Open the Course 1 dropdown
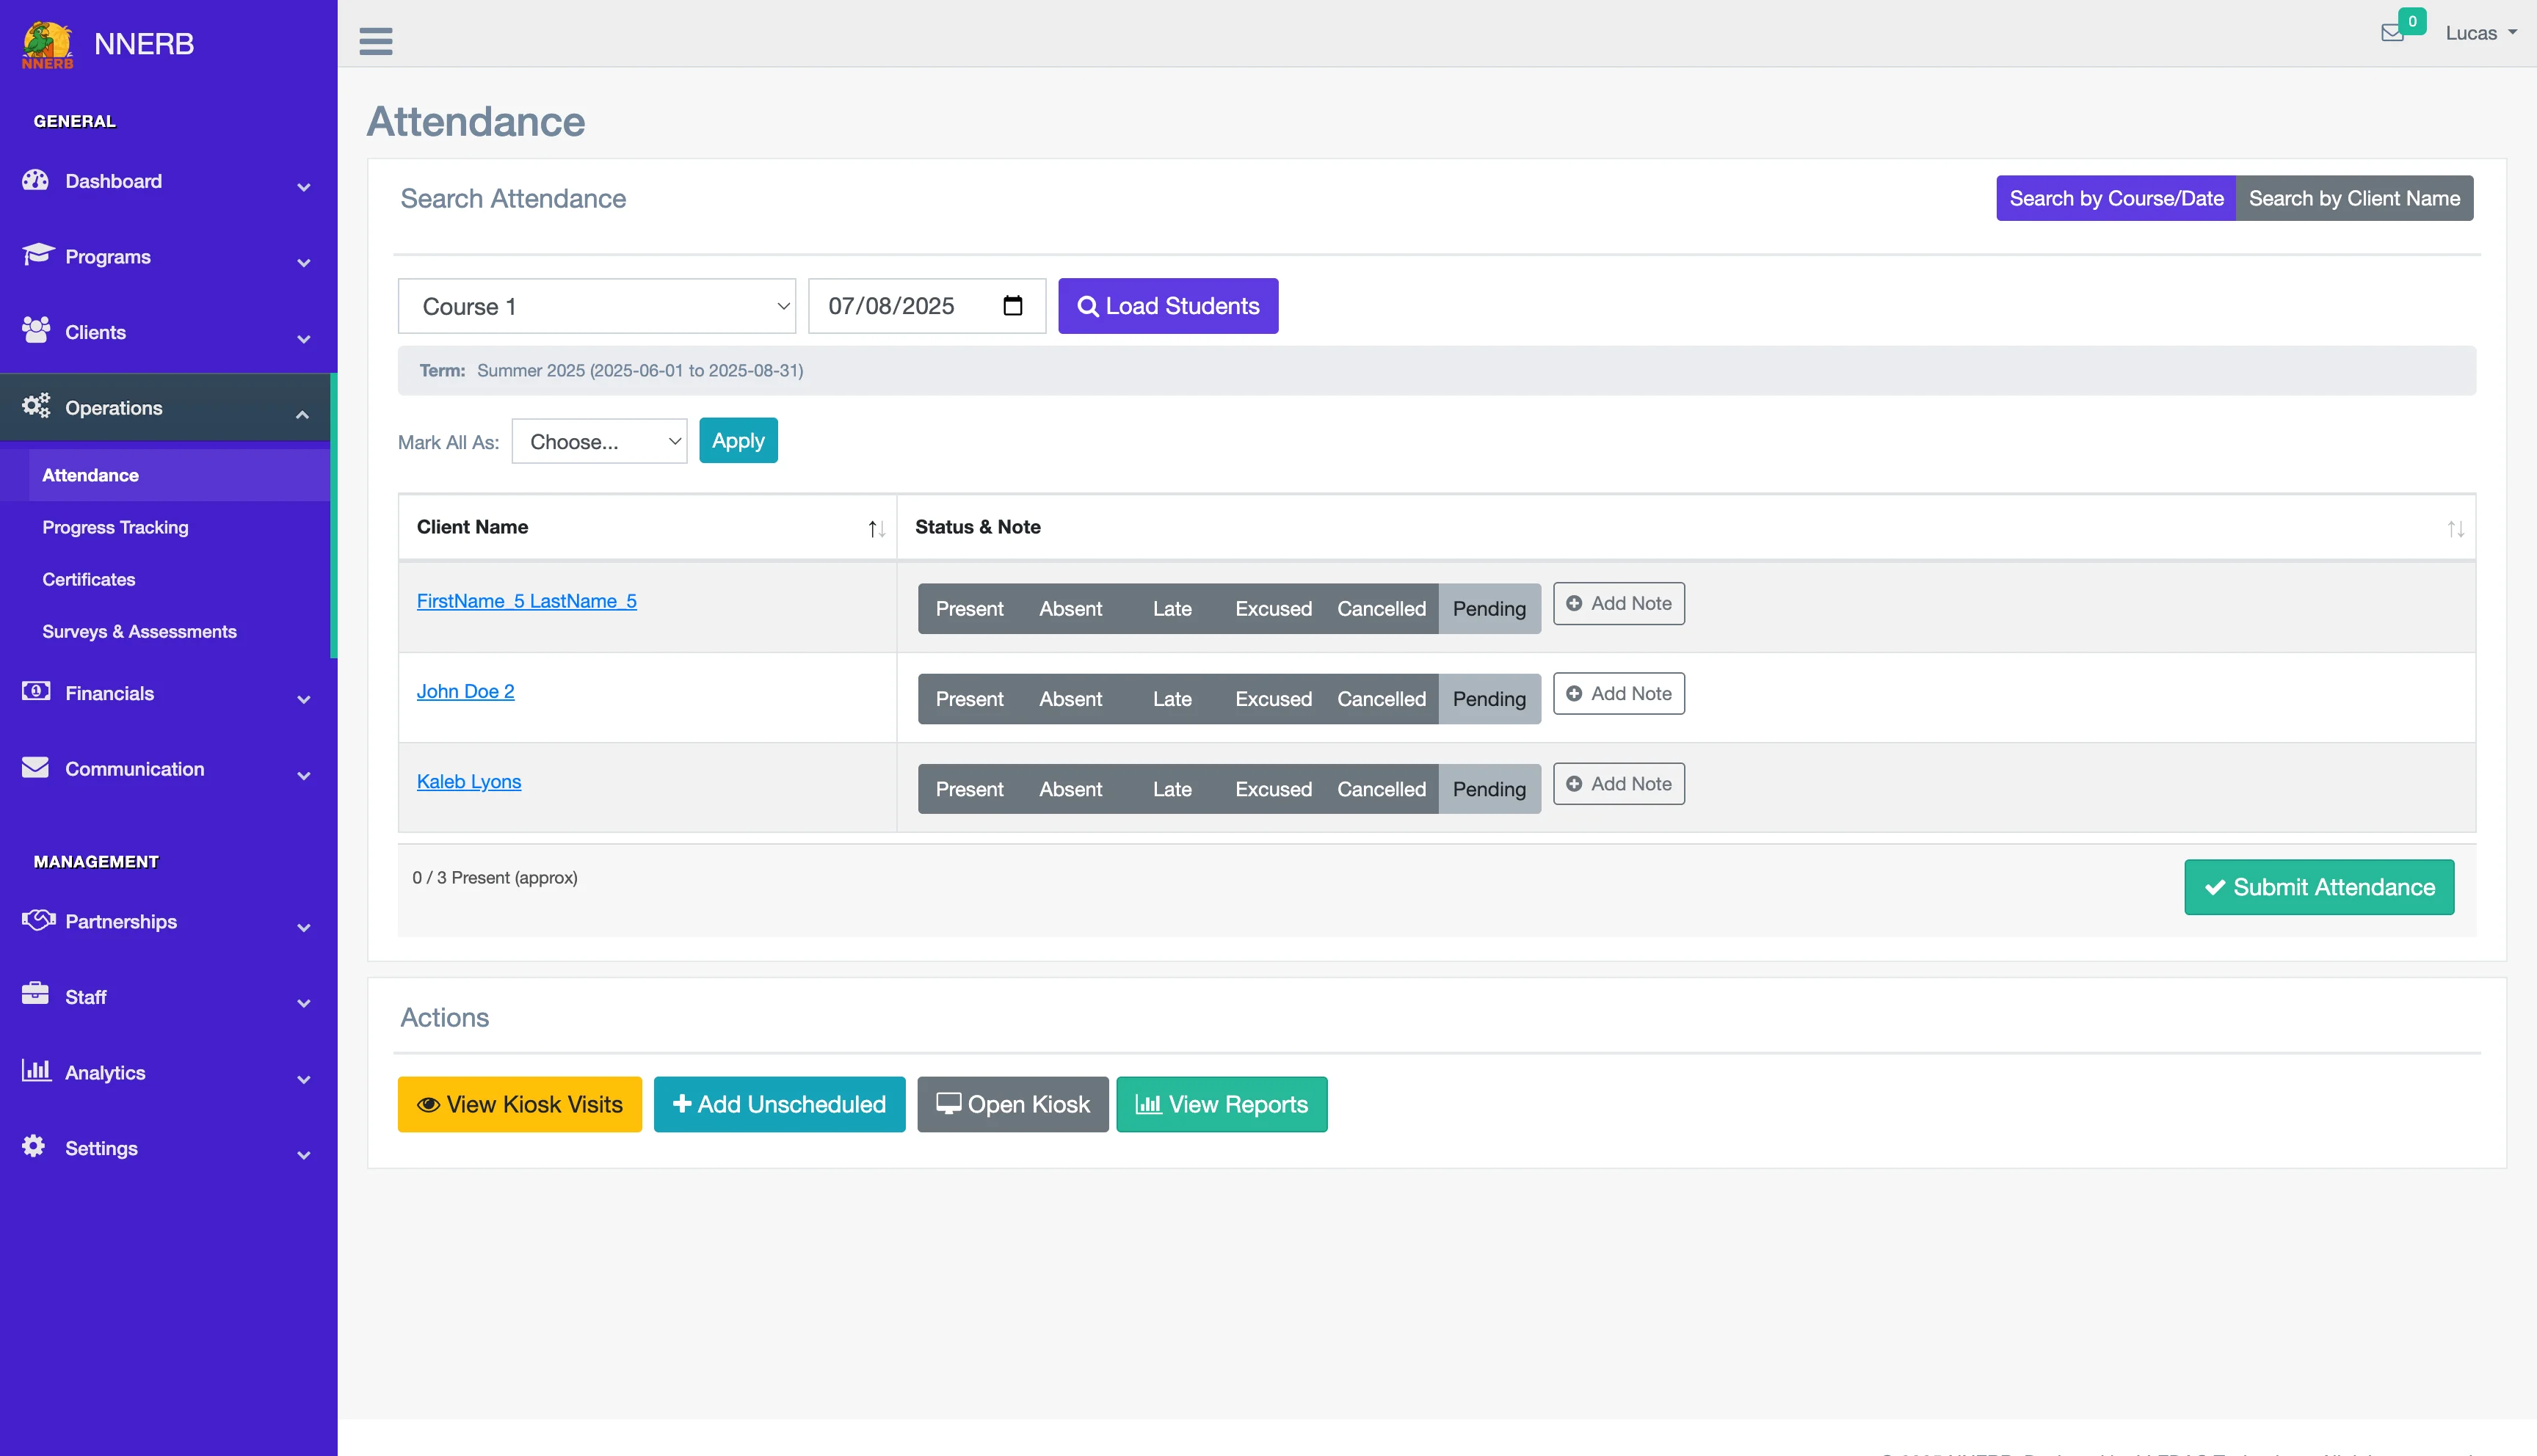 tap(597, 306)
